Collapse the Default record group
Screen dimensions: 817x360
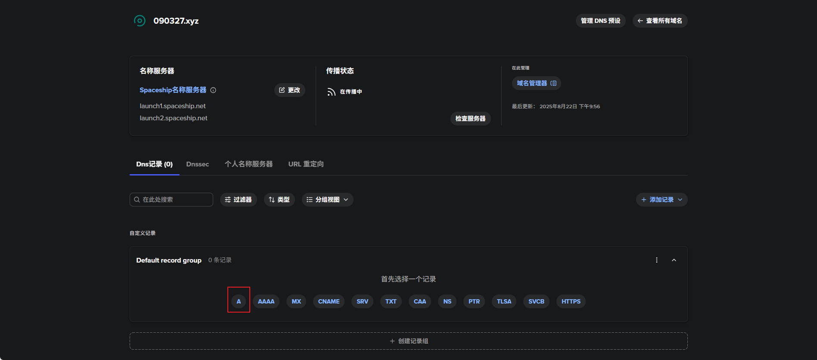[674, 260]
